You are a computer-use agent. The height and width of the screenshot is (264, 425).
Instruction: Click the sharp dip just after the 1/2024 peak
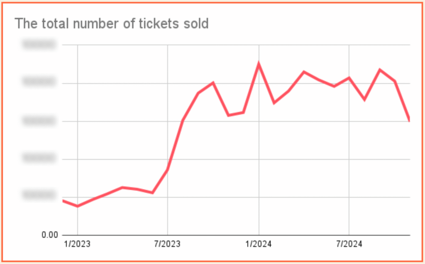coord(274,103)
